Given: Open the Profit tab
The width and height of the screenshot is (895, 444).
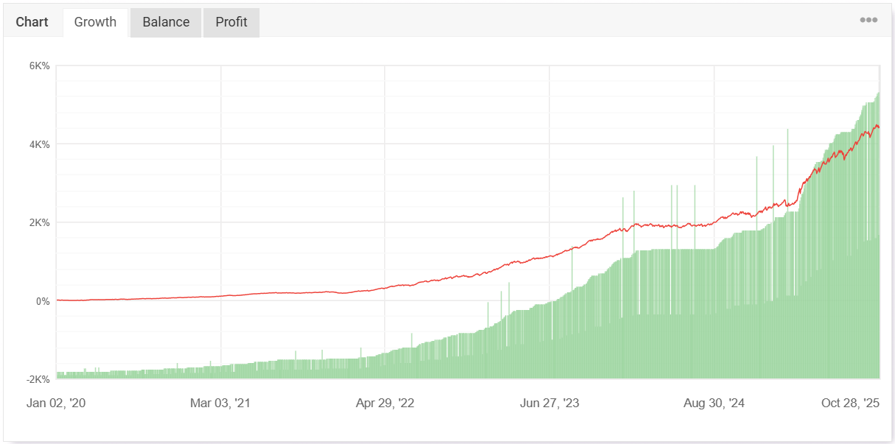Looking at the screenshot, I should 231,22.
